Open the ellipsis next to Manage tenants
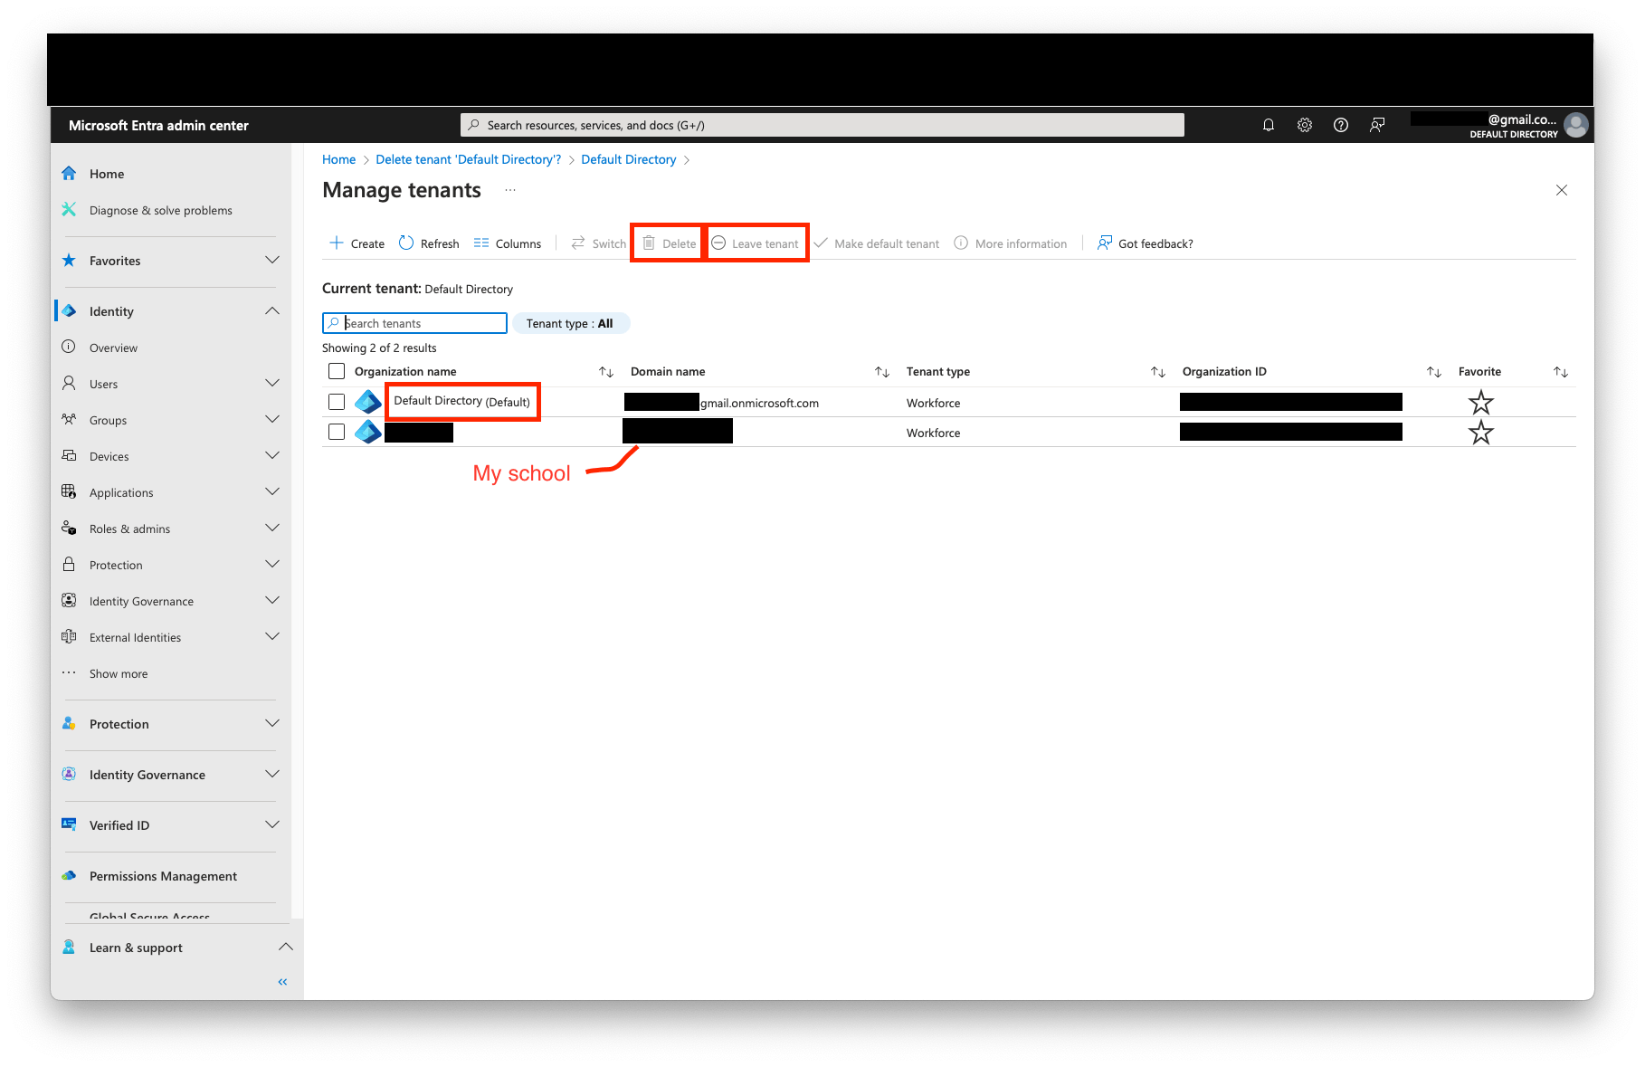 click(510, 190)
